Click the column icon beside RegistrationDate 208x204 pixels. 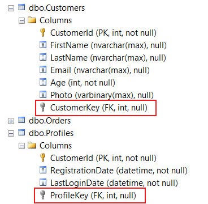tap(43, 170)
